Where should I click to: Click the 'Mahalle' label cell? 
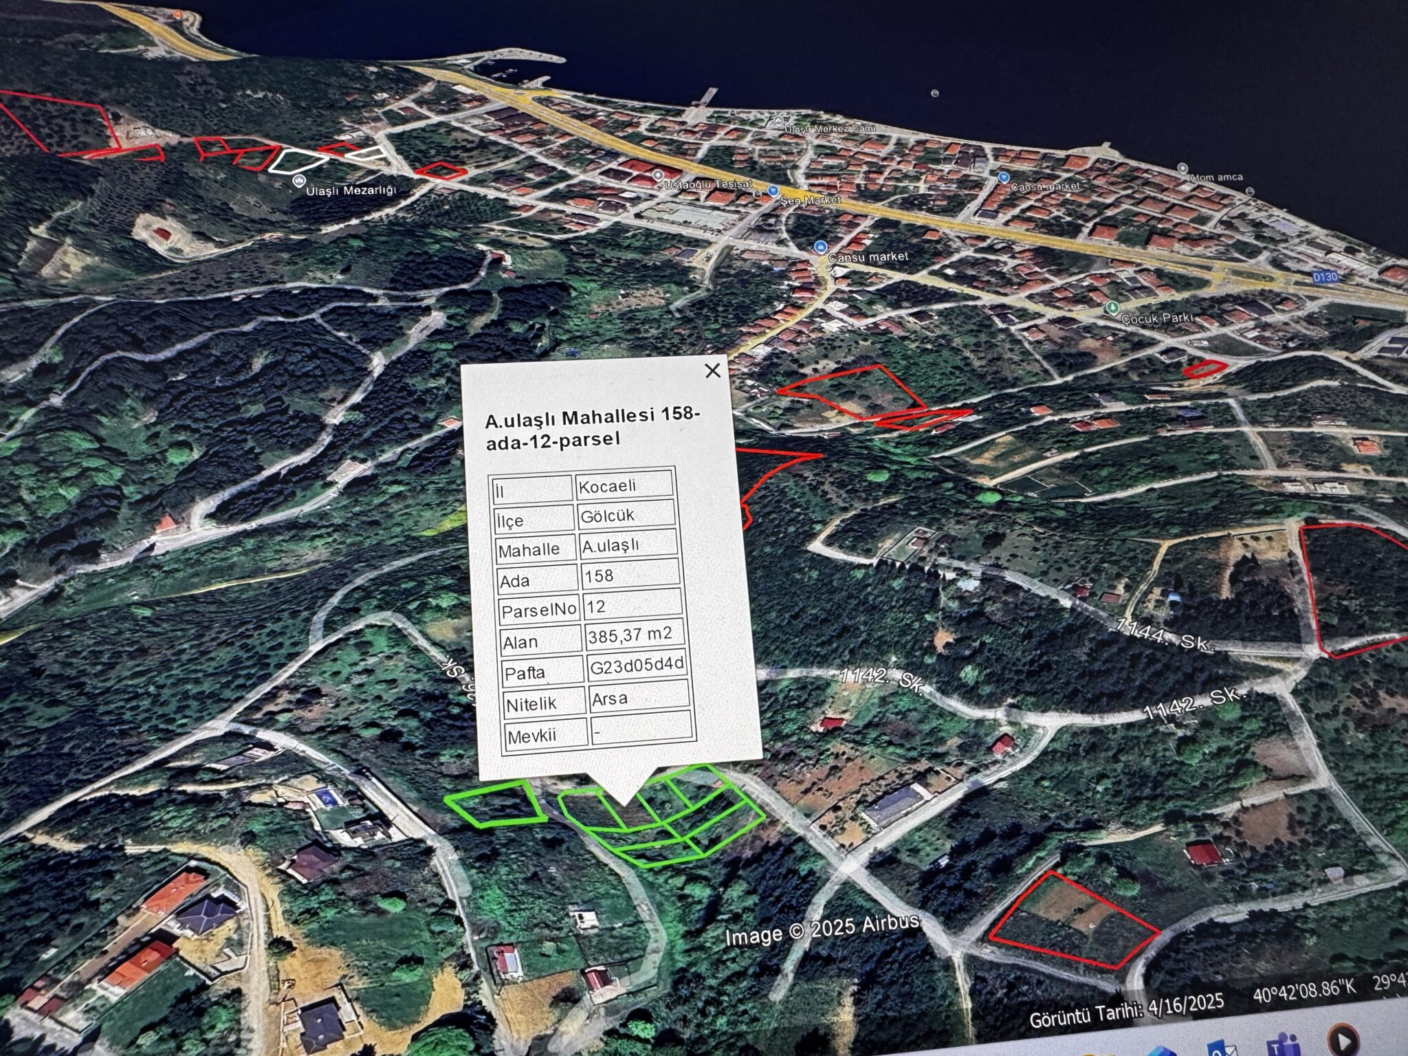pyautogui.click(x=536, y=550)
